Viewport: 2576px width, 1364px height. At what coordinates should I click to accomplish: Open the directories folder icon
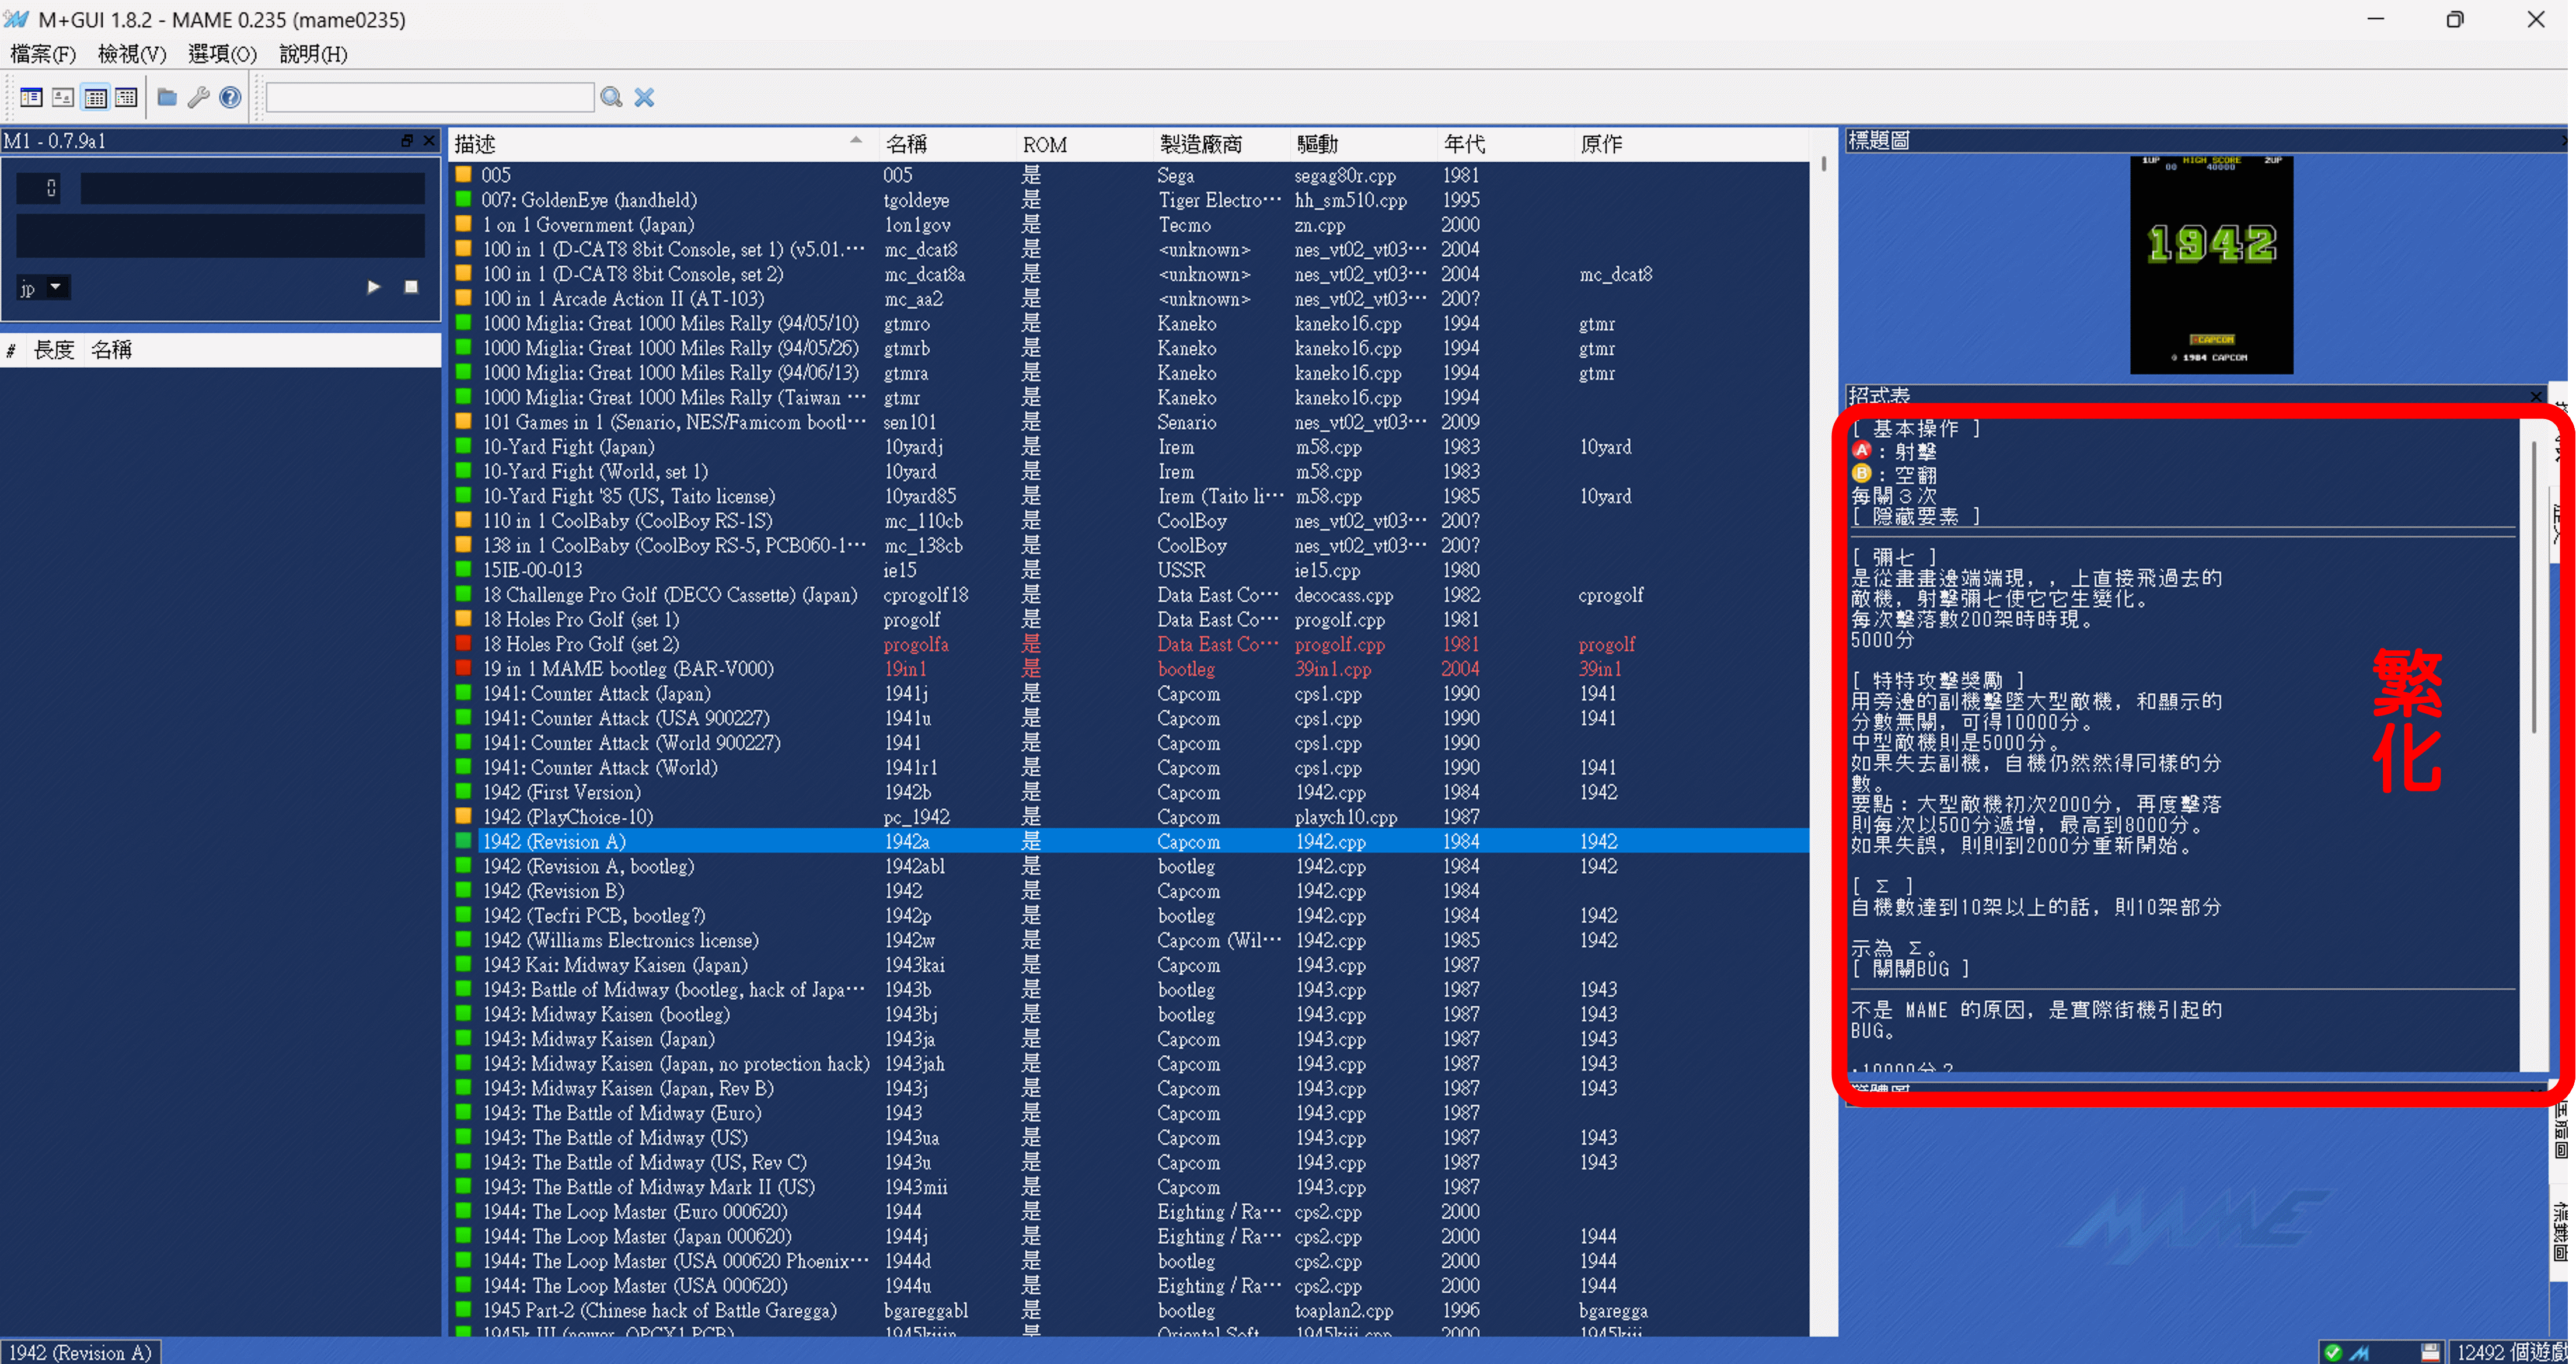168,97
